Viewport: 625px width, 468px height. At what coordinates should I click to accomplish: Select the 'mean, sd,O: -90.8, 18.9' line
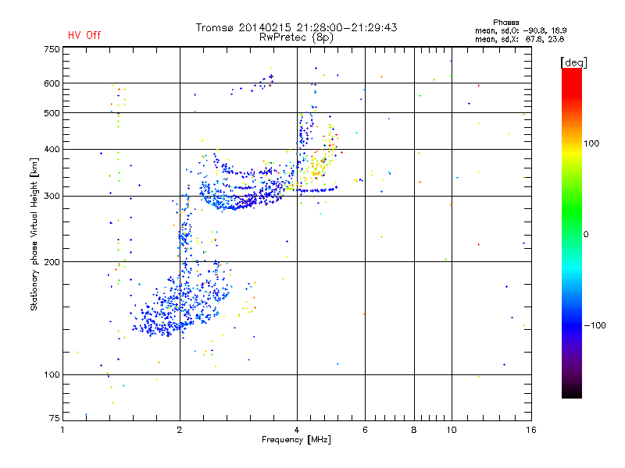pos(520,30)
